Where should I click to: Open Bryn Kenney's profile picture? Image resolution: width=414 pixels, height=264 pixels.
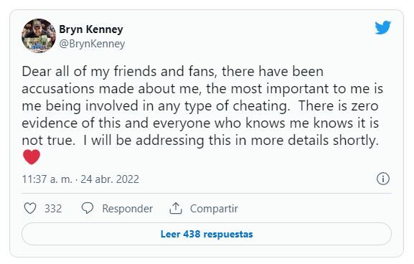tap(39, 36)
